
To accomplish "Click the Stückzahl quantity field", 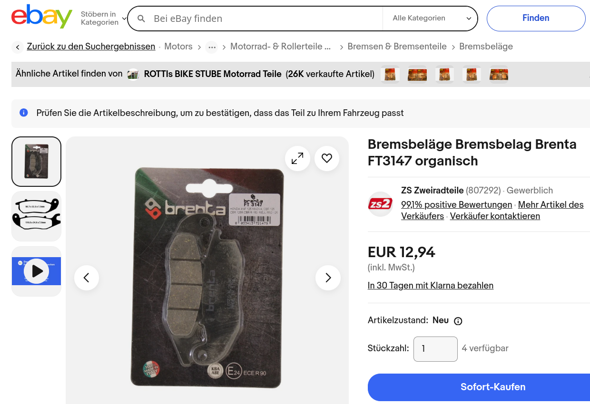I will 435,349.
